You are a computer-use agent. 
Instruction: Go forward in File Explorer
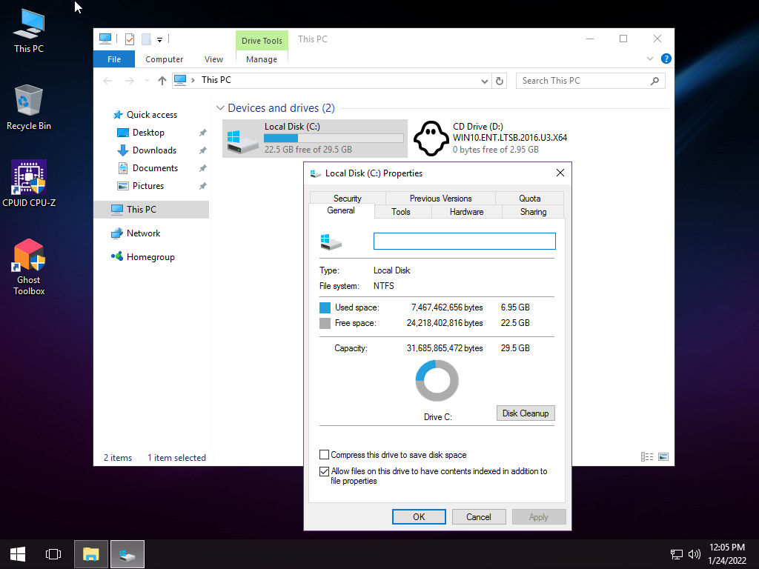129,81
